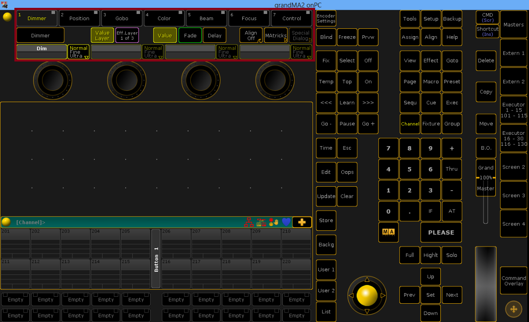The image size is (529, 322).
Task: Click the trackball down arrow
Action: click(x=367, y=312)
